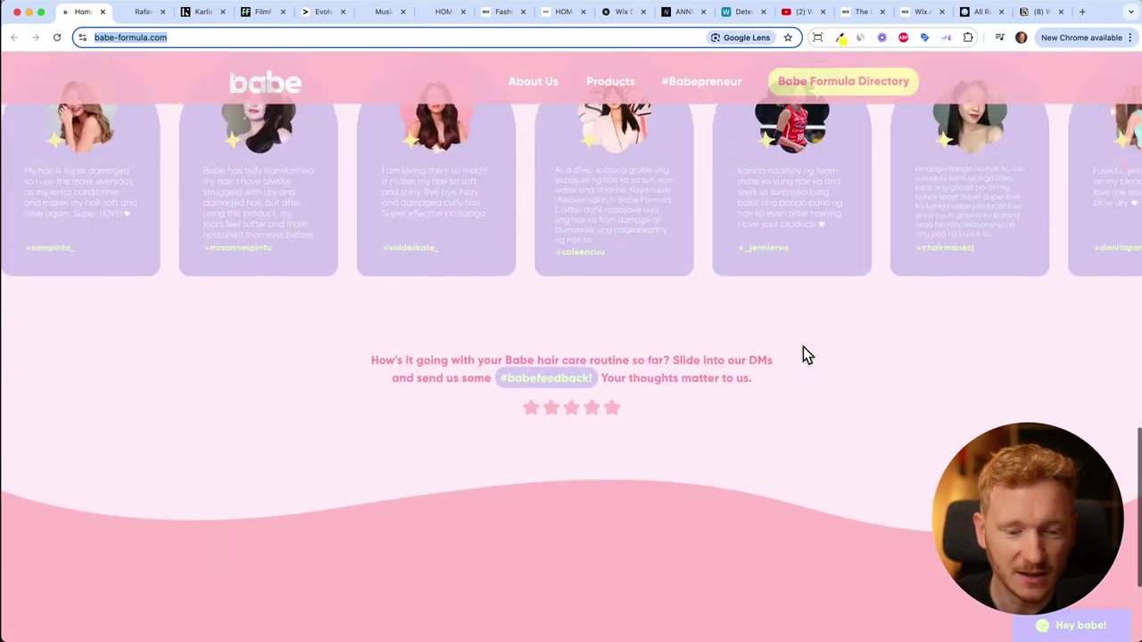Click the purple gear extension icon
The height and width of the screenshot is (642, 1142).
(x=882, y=37)
